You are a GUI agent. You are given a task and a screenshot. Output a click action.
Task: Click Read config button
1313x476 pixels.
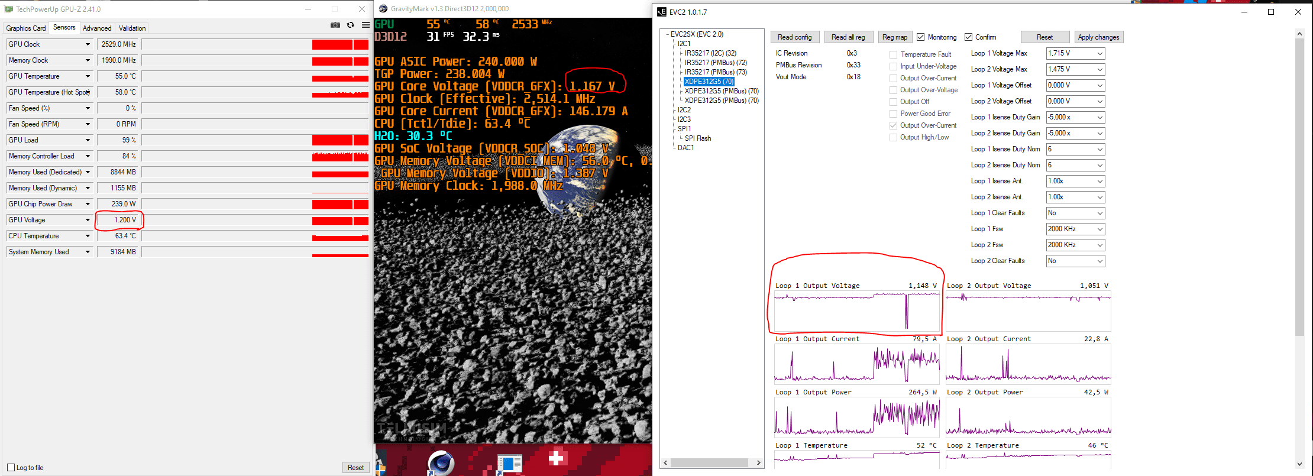point(794,37)
